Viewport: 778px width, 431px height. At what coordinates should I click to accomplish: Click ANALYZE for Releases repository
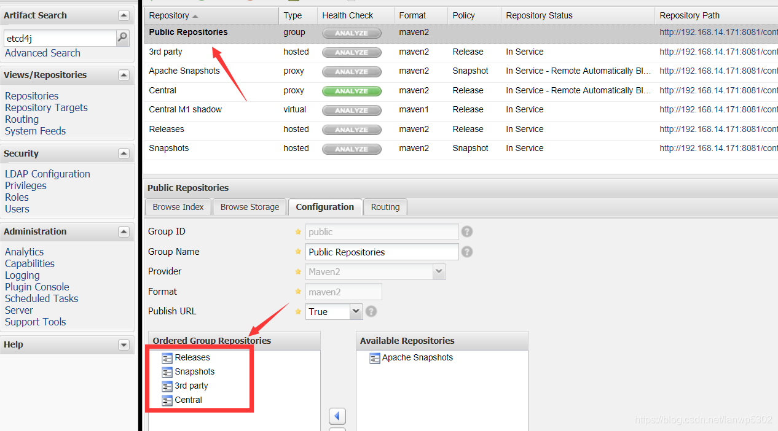(x=352, y=130)
